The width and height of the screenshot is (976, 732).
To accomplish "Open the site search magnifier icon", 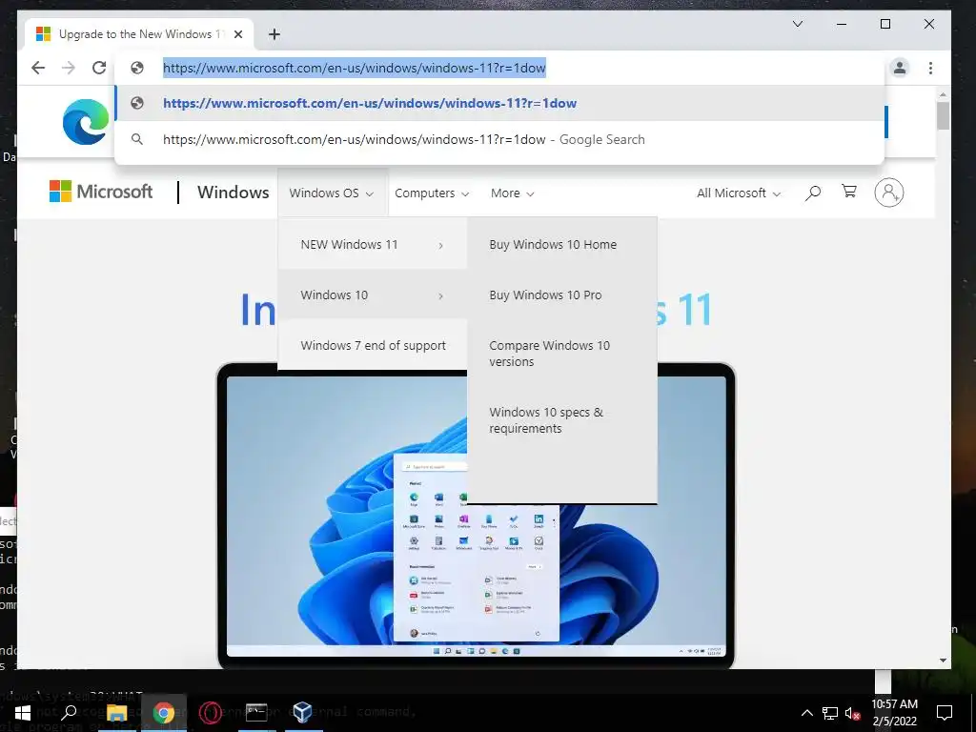I will tap(812, 193).
